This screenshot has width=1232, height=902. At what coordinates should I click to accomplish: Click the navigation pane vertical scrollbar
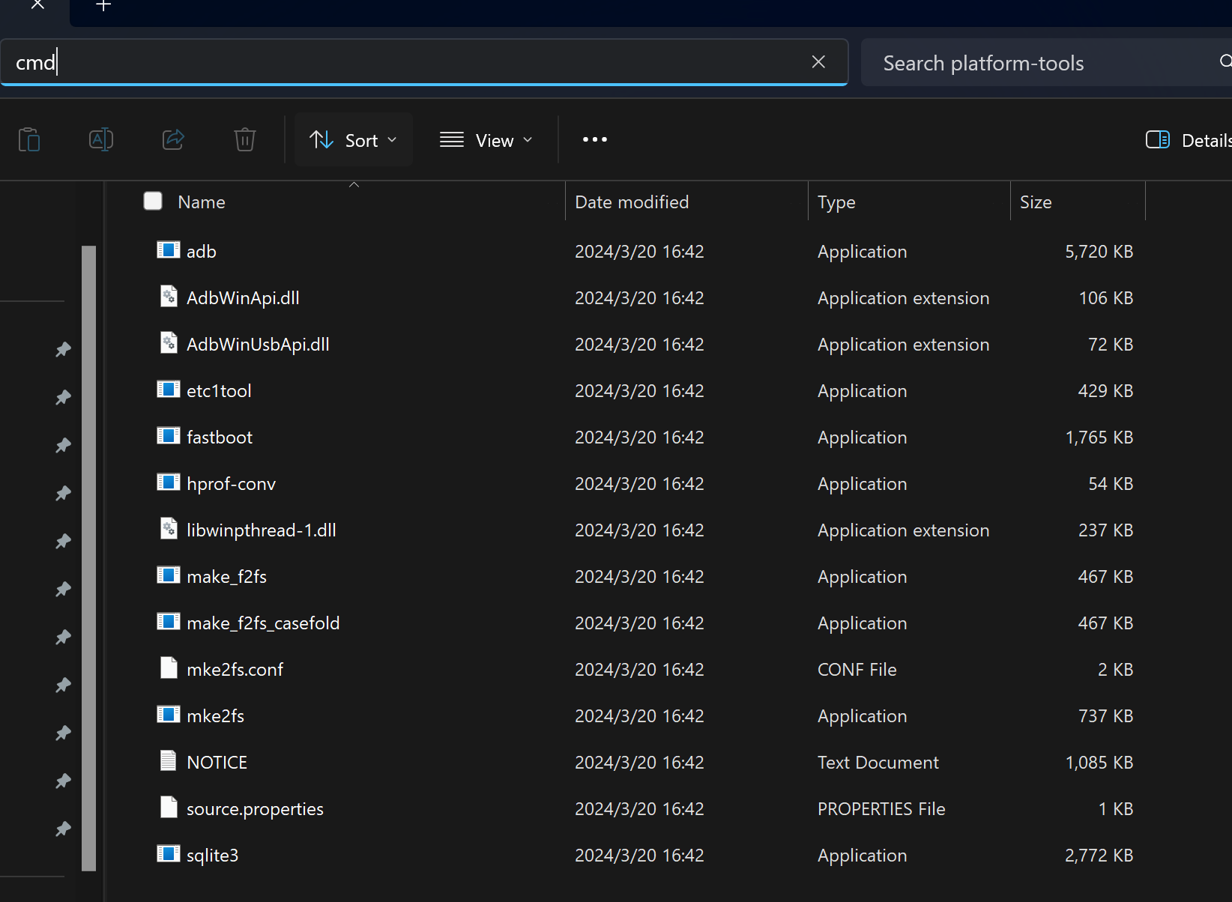pos(89,558)
